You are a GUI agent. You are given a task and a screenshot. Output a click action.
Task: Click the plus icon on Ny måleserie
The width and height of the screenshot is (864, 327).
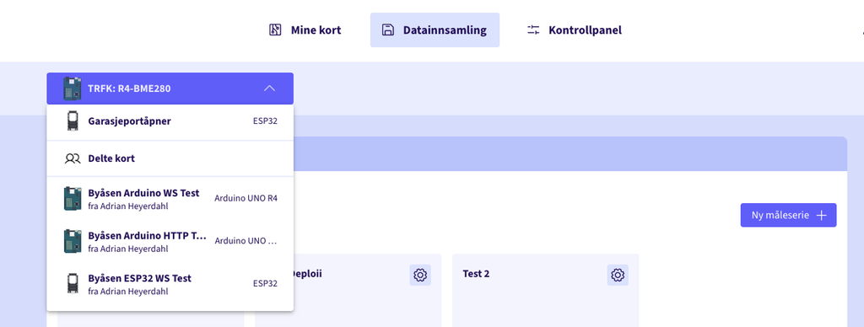[821, 215]
